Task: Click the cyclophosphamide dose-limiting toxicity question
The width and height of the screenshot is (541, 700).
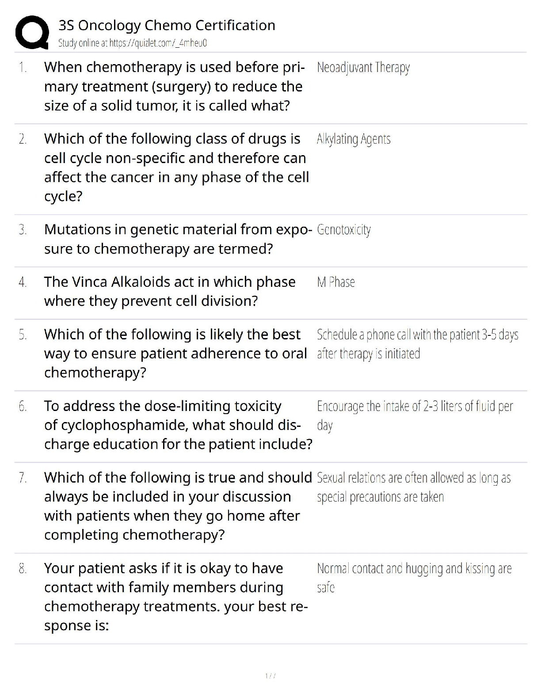Action: [178, 425]
